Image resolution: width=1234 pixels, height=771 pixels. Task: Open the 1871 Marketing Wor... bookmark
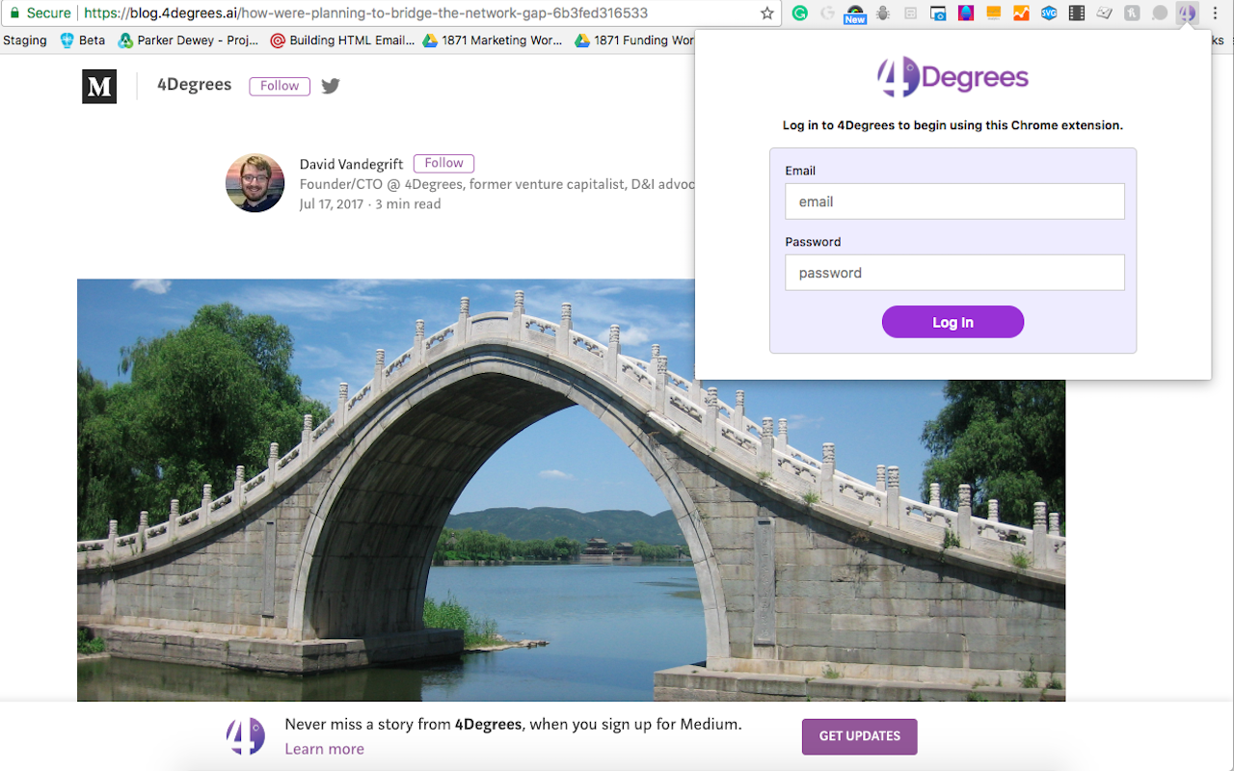click(495, 40)
